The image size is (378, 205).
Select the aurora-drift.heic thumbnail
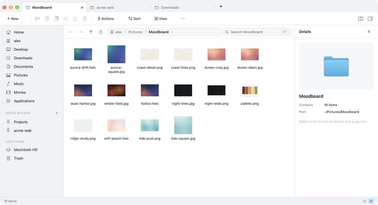pos(83,54)
